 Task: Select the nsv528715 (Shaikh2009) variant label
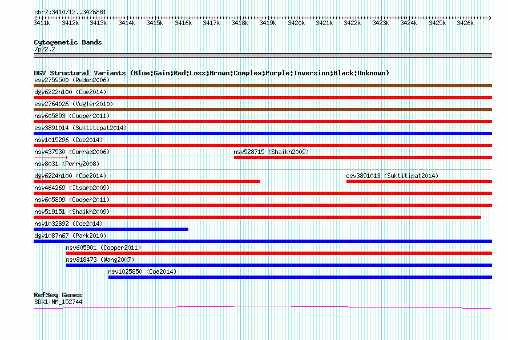point(271,152)
